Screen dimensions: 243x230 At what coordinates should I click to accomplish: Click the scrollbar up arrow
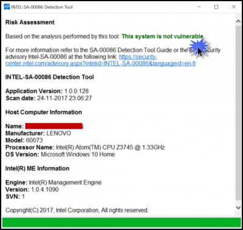pyautogui.click(x=238, y=22)
